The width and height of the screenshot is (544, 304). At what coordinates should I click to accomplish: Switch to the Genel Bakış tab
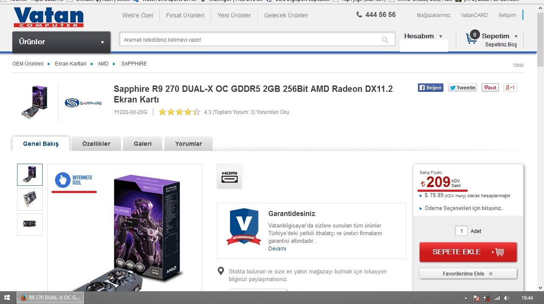tap(41, 144)
